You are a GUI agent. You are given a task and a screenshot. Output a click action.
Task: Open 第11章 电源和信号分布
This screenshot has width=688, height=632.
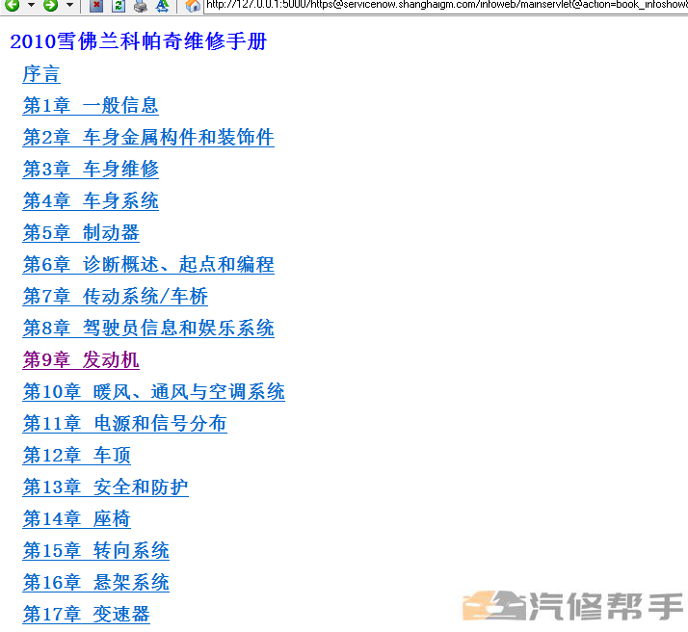point(124,424)
